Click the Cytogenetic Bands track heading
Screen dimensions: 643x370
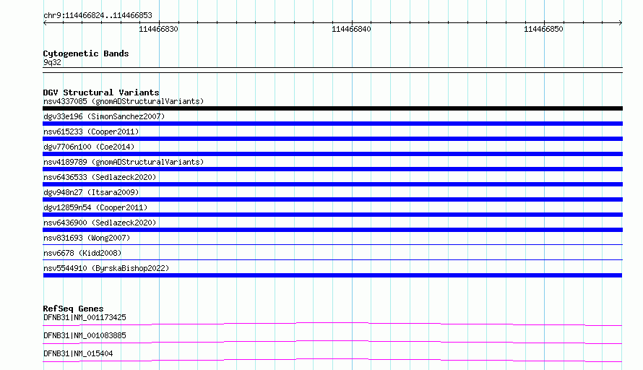click(86, 53)
